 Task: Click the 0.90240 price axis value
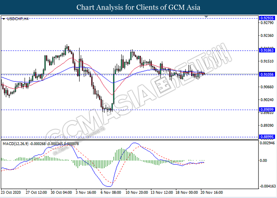pyautogui.click(x=267, y=100)
